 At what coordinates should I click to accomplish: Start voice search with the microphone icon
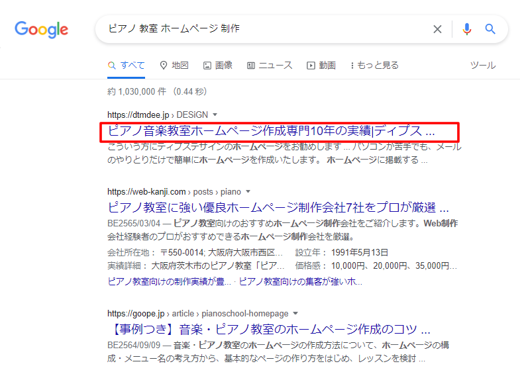(x=466, y=29)
